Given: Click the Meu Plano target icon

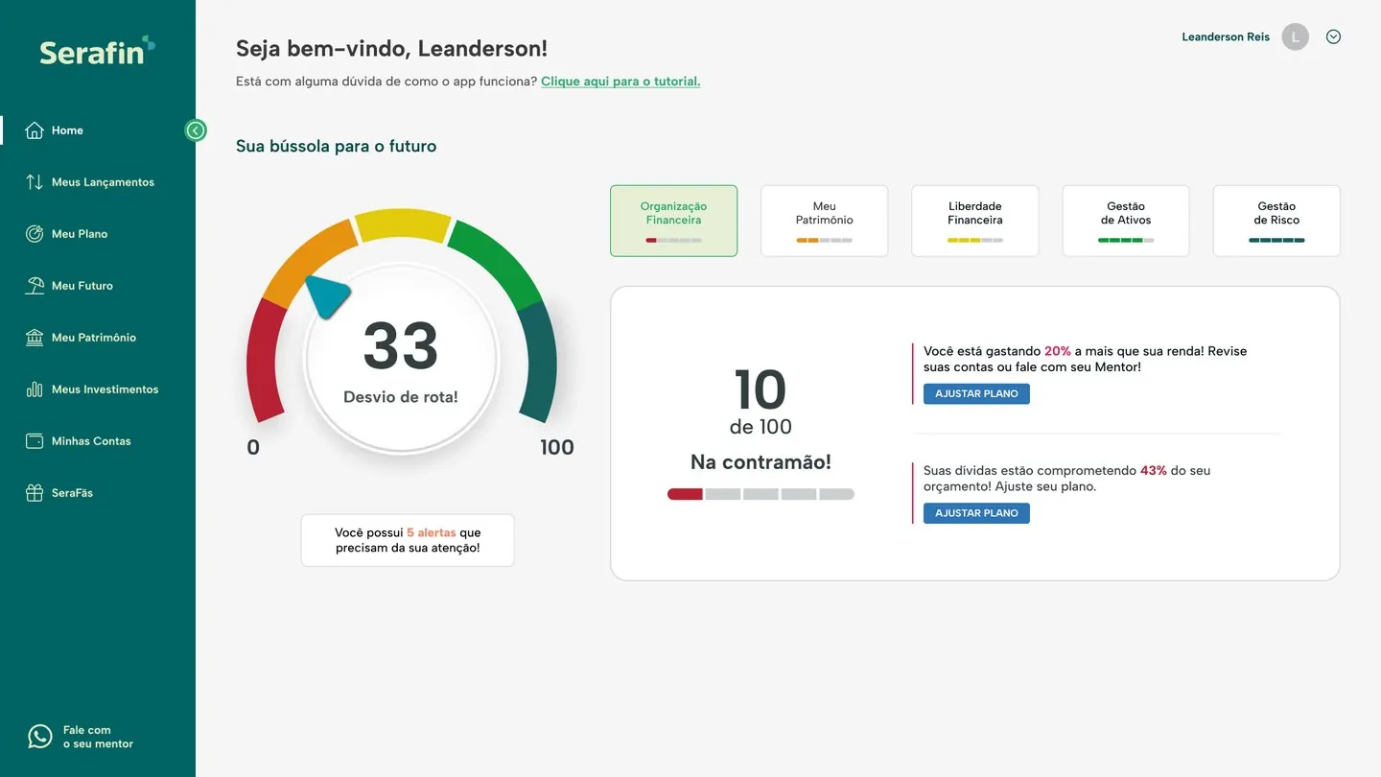Looking at the screenshot, I should pos(35,234).
